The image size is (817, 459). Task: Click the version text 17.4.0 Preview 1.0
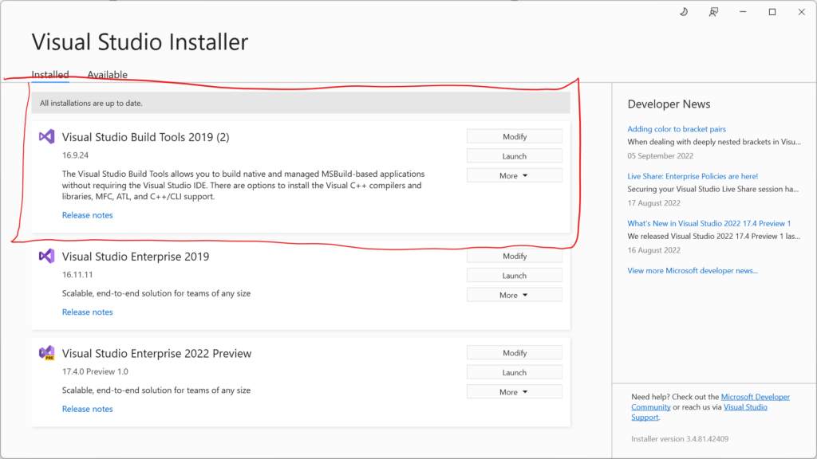(95, 371)
